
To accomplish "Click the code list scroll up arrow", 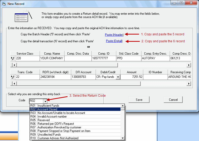I will coord(123,106).
